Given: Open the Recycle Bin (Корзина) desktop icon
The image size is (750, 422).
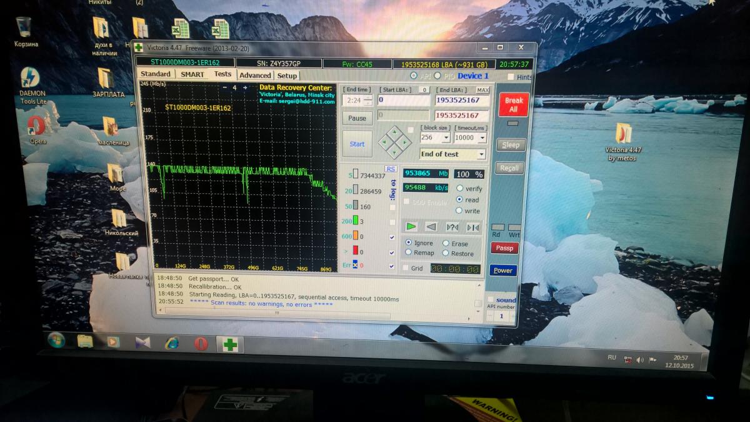Looking at the screenshot, I should [x=26, y=31].
